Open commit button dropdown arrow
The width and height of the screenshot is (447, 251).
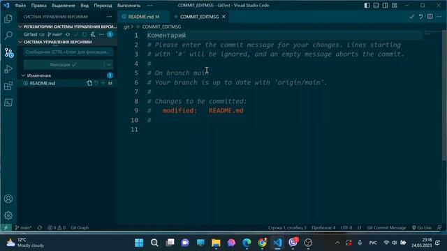109,65
